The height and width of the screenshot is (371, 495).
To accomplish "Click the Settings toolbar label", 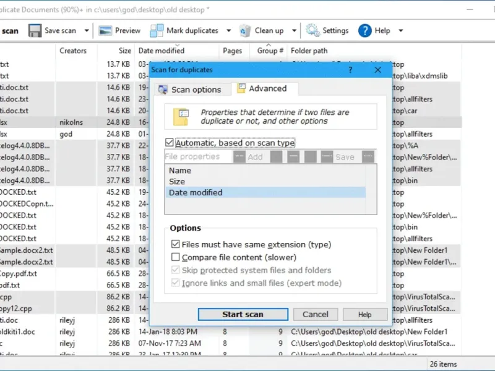I will tap(335, 30).
